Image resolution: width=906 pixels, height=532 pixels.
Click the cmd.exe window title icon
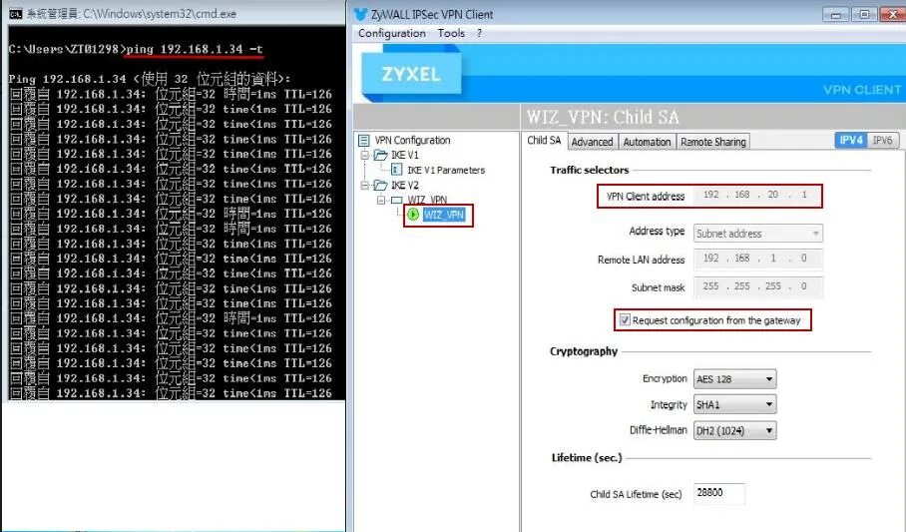click(16, 14)
